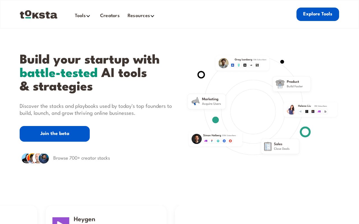This screenshot has height=224, width=359.
Task: Click the chevron next to Tools
Action: click(88, 16)
